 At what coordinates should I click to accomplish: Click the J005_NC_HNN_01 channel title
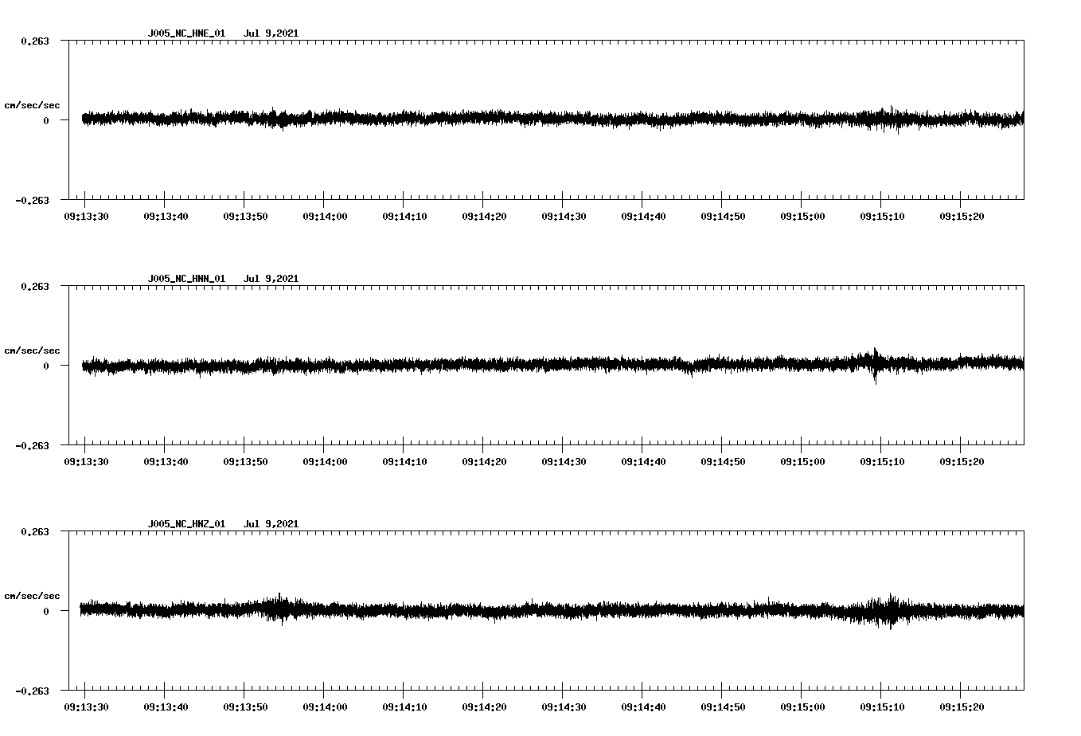(x=186, y=279)
